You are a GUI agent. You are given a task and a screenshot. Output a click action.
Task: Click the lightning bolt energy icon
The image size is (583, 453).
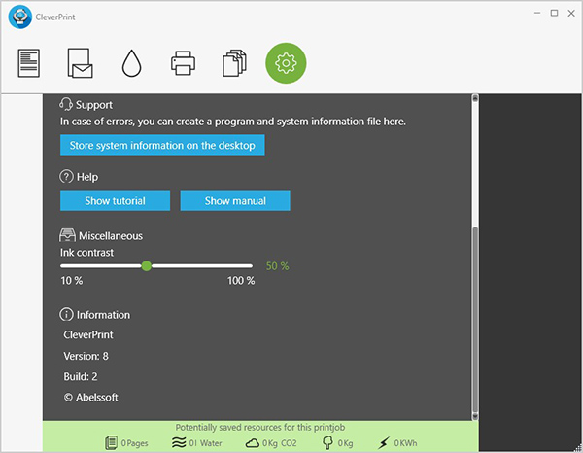pos(384,442)
